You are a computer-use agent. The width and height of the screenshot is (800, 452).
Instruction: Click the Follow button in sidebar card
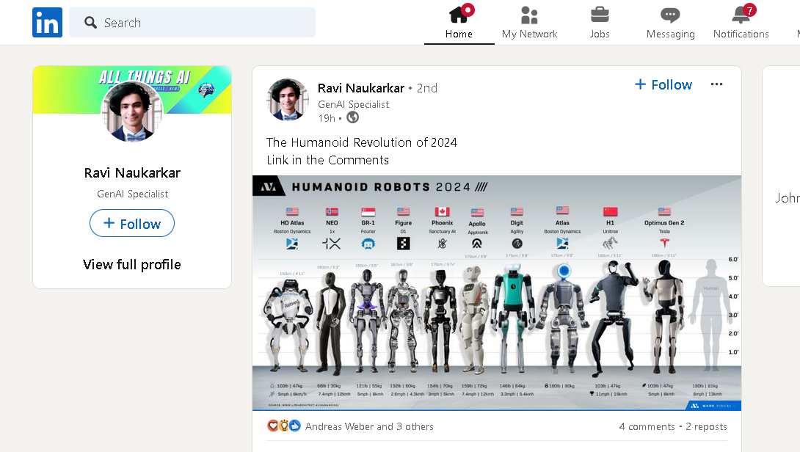tap(131, 224)
